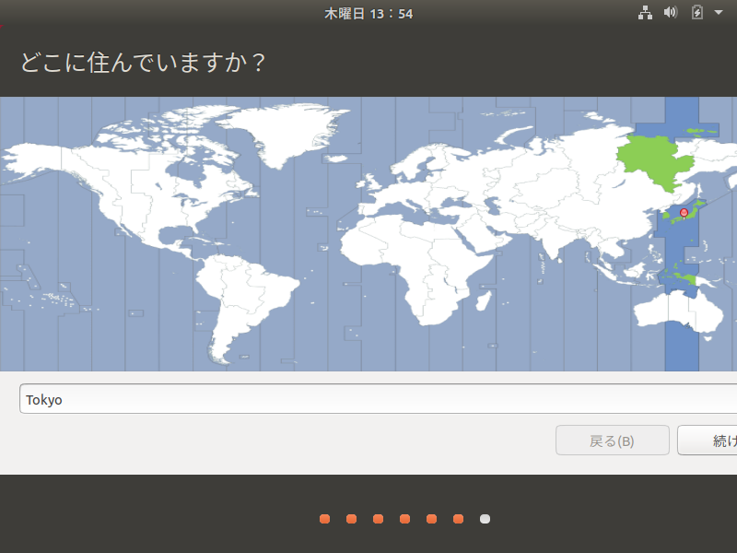Viewport: 737px width, 553px height.
Task: Click the white current-step progress dot
Action: 485,519
